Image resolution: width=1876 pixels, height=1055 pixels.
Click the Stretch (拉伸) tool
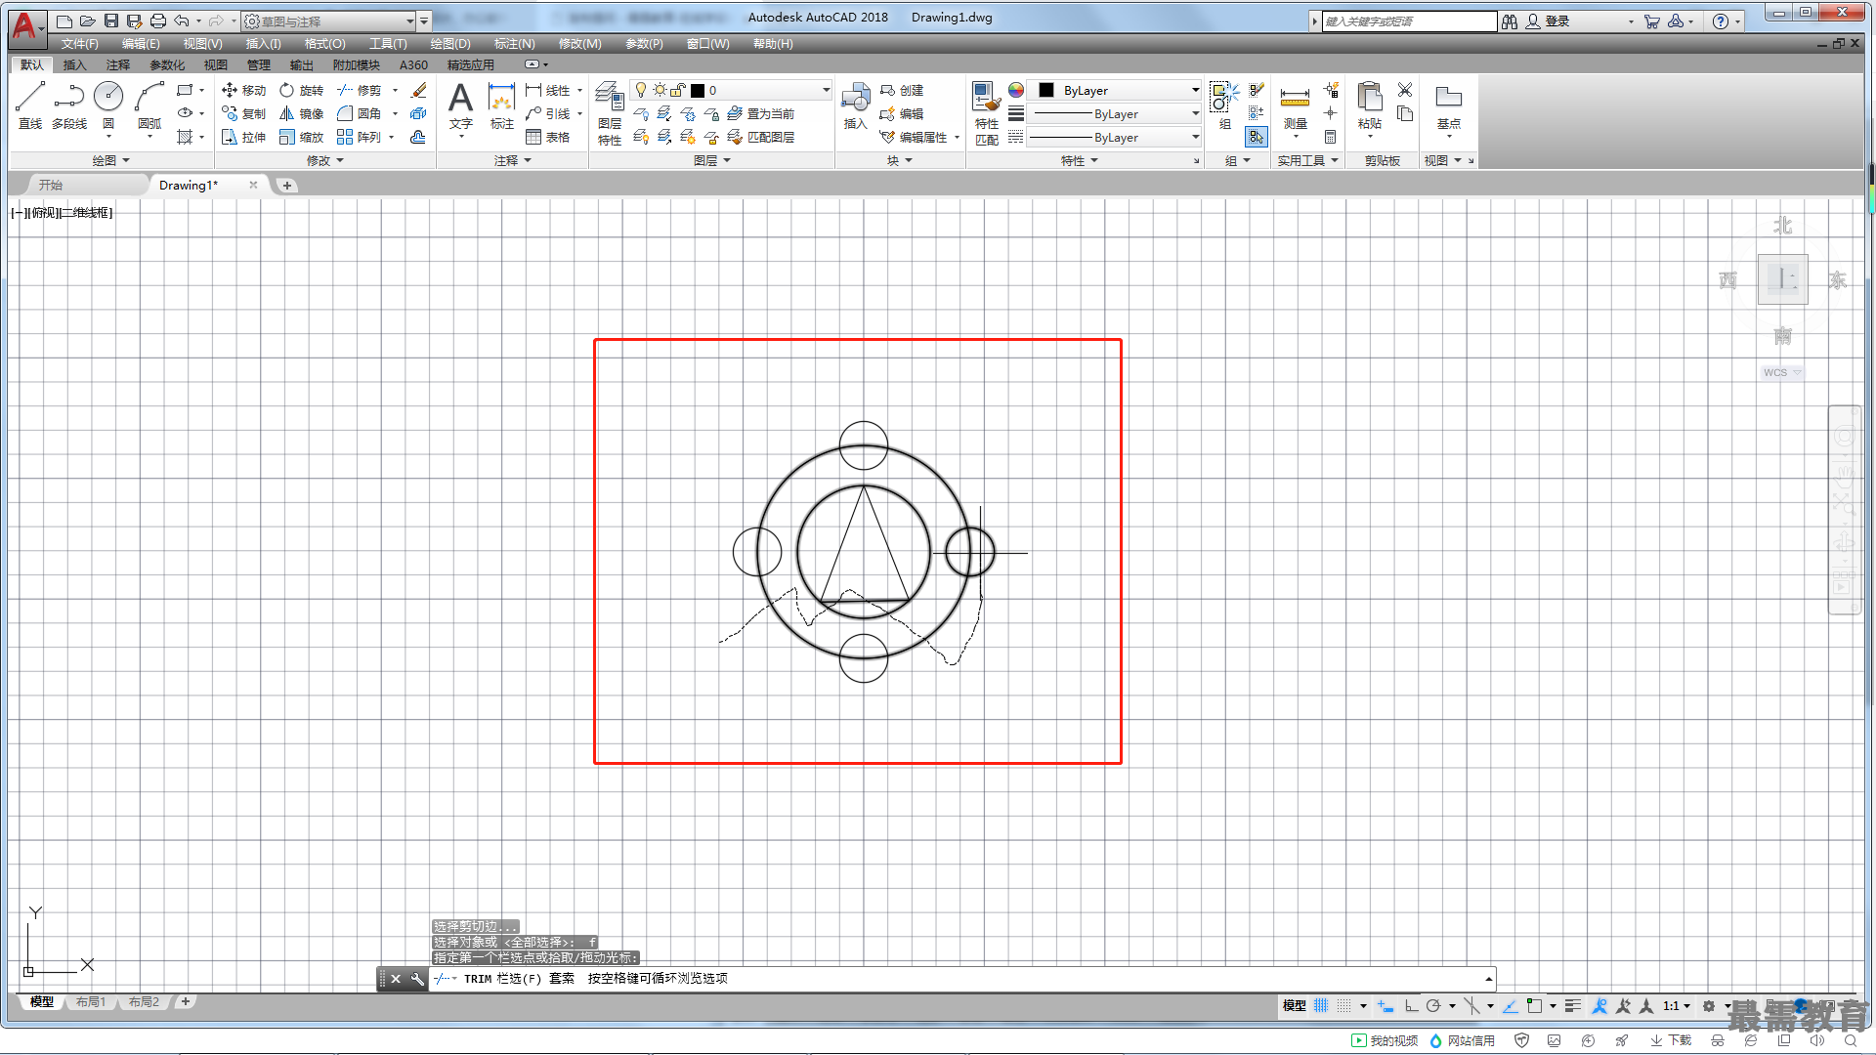(243, 137)
